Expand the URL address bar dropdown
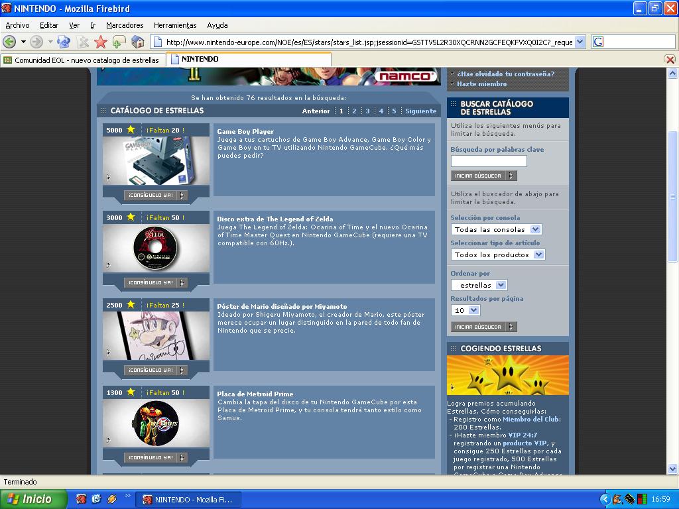Screen dimensions: 679x509 (x=580, y=42)
